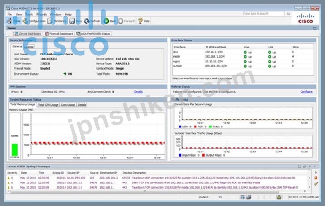Click second window icon in syslog panel header
325x206 pixels.
[304, 166]
